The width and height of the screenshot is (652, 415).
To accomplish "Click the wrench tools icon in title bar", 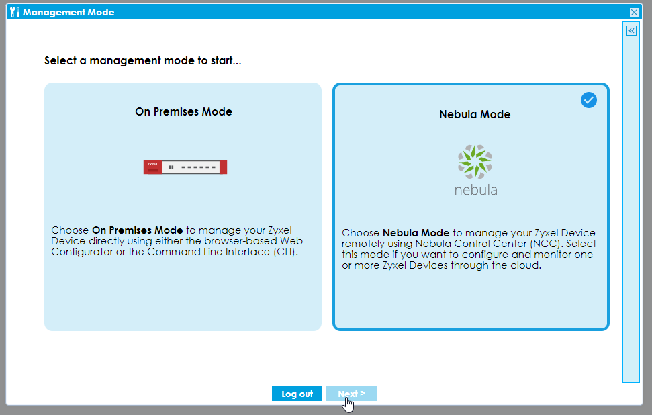I will click(15, 12).
